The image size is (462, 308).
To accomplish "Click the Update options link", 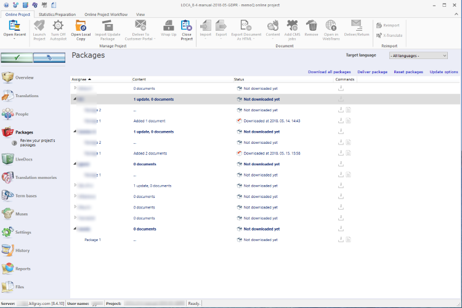I will tap(444, 72).
